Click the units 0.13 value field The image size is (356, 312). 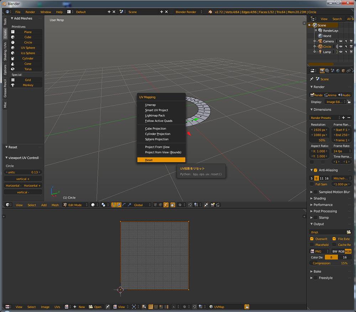[23, 172]
